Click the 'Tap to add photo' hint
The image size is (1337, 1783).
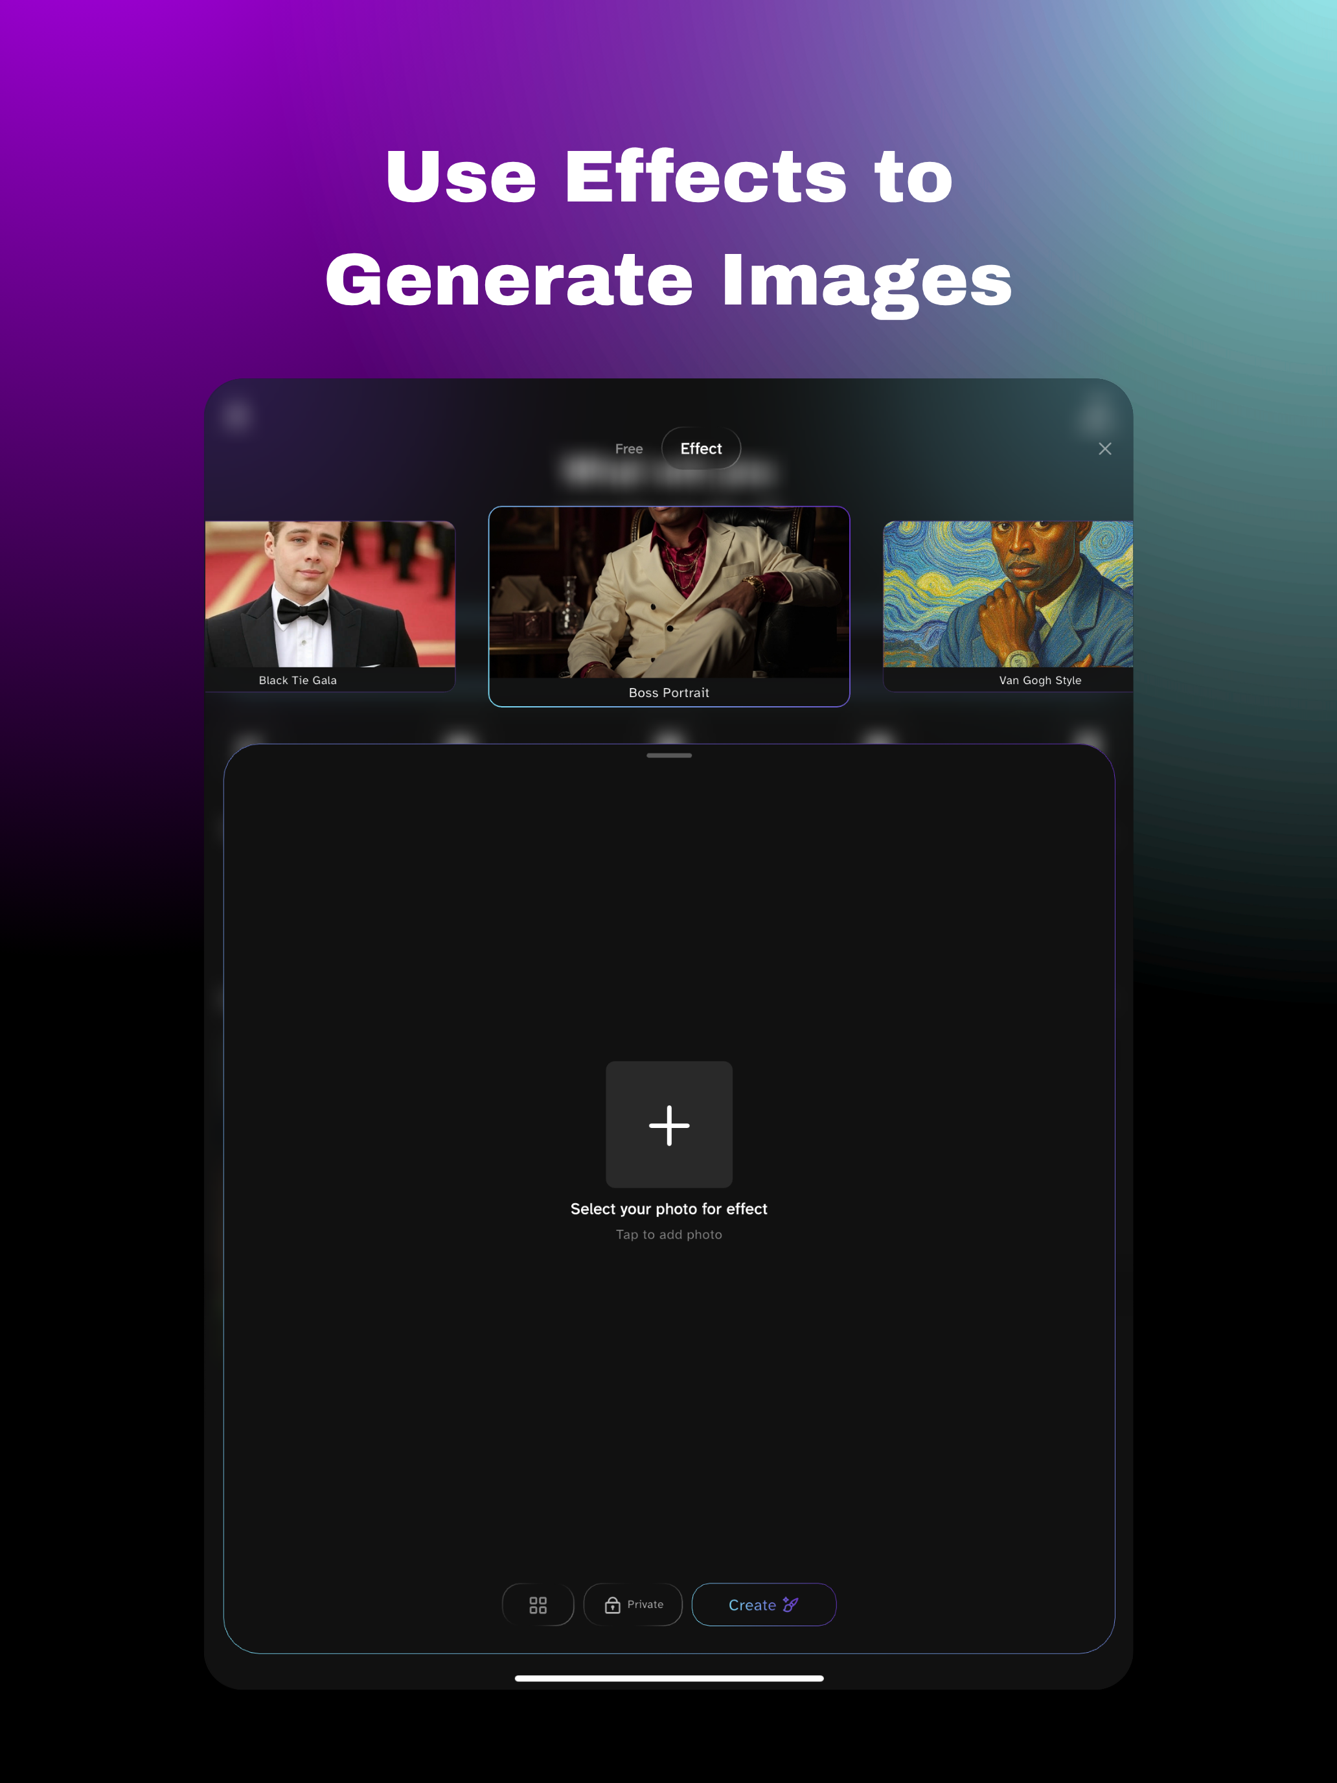click(669, 1234)
